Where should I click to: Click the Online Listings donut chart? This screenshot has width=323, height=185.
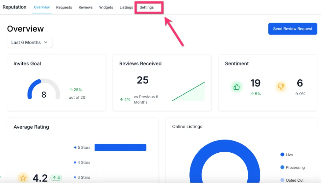(225, 161)
